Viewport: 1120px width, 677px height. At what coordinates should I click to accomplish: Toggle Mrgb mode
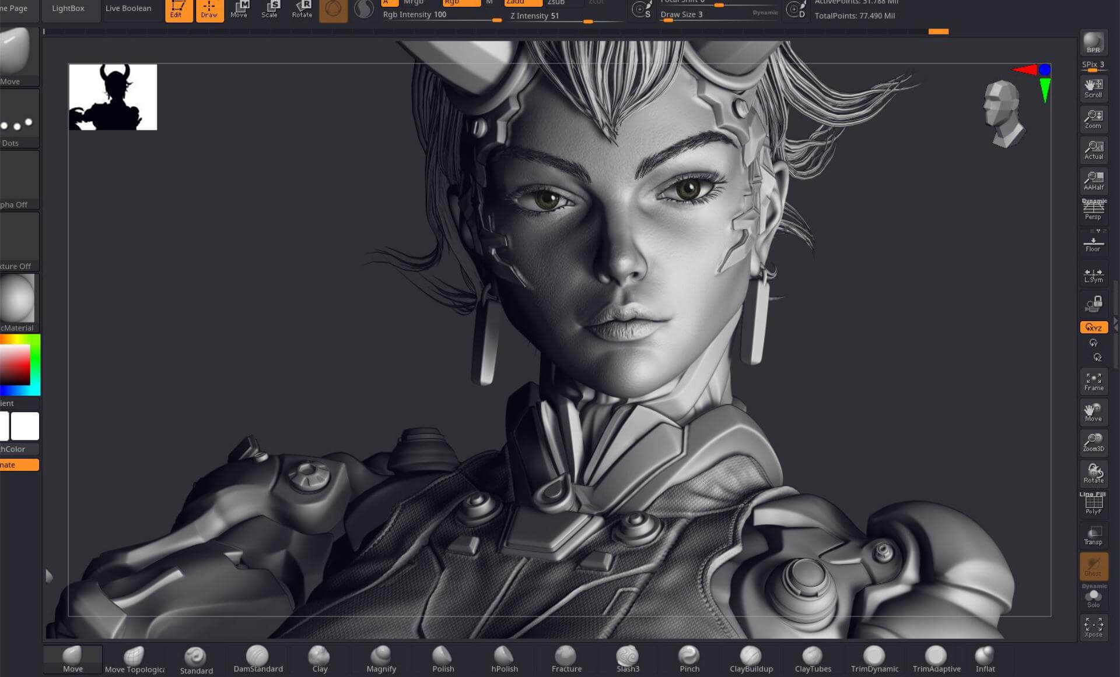414,3
